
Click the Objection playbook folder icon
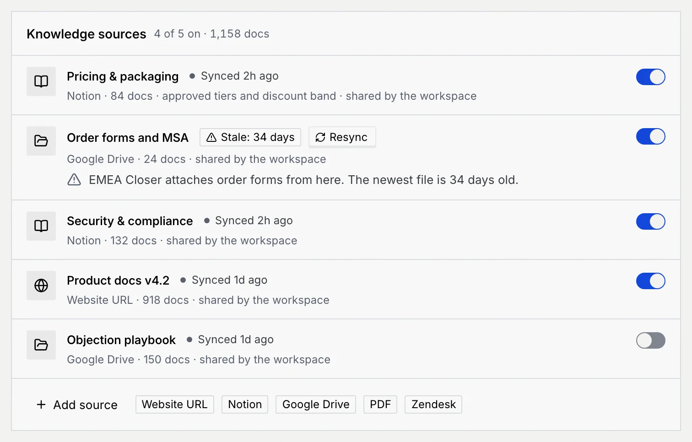point(41,345)
